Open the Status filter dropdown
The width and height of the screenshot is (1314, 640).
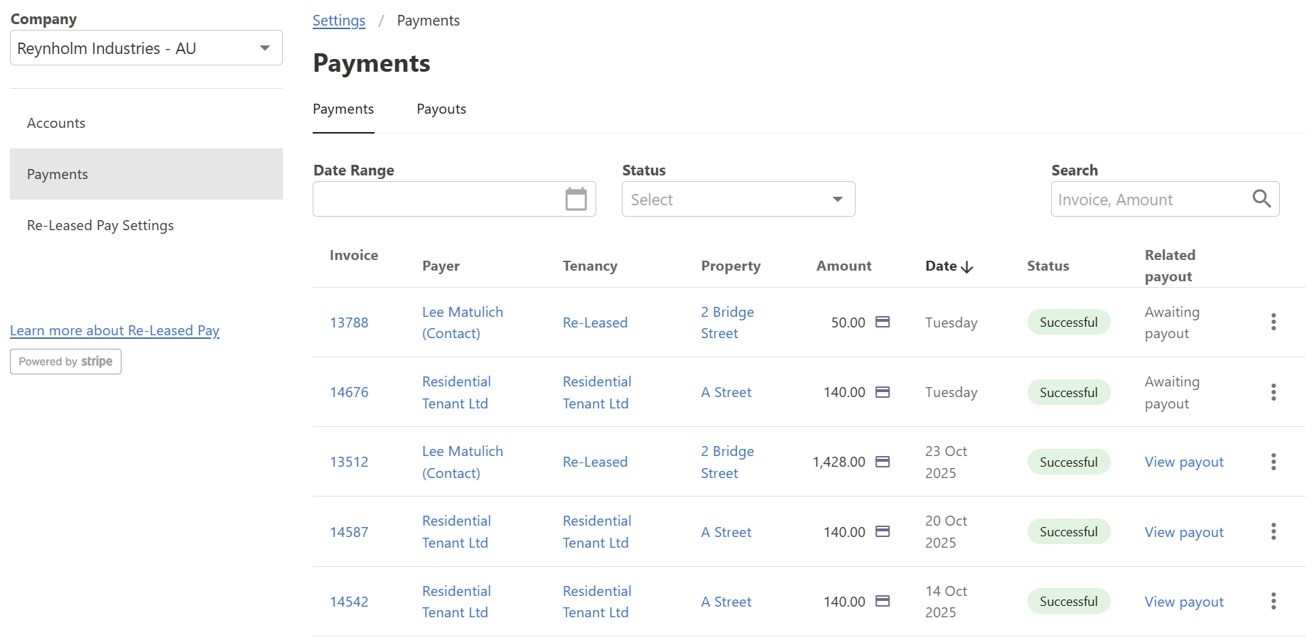tap(738, 200)
